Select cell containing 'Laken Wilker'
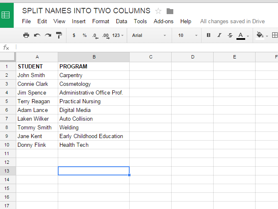278x209 pixels. click(x=37, y=119)
